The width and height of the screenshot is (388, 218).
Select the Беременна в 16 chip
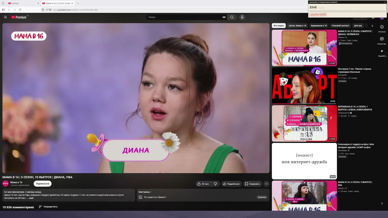point(319,26)
